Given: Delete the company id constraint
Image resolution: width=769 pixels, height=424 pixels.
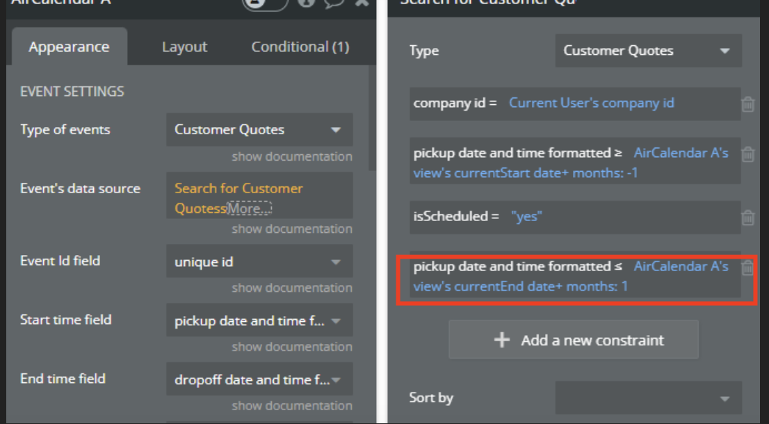Looking at the screenshot, I should pyautogui.click(x=747, y=104).
